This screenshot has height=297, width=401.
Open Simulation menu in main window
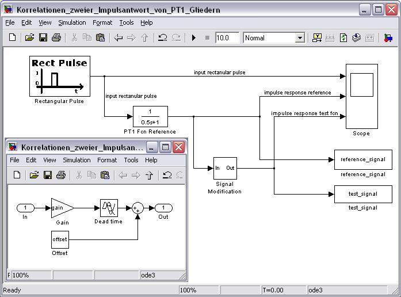pyautogui.click(x=72, y=22)
